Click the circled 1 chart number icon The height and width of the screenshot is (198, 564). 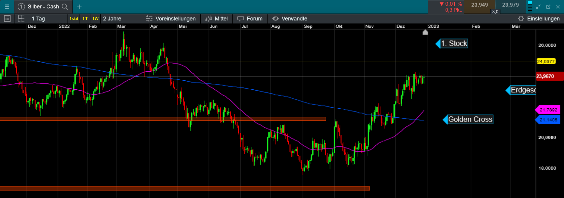[21, 7]
